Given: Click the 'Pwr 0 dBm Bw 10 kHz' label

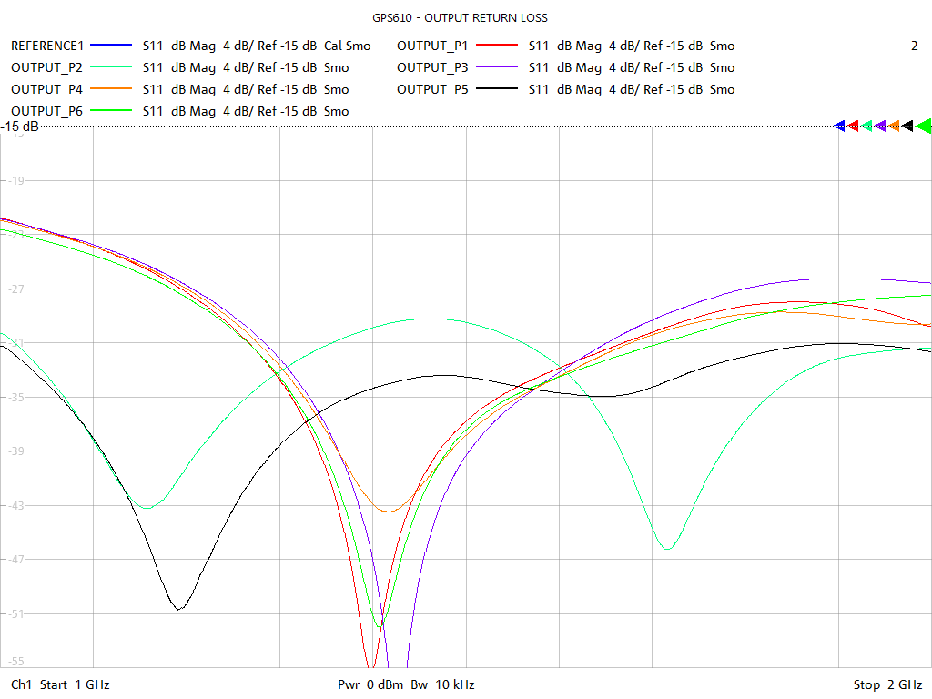Looking at the screenshot, I should coord(406,684).
